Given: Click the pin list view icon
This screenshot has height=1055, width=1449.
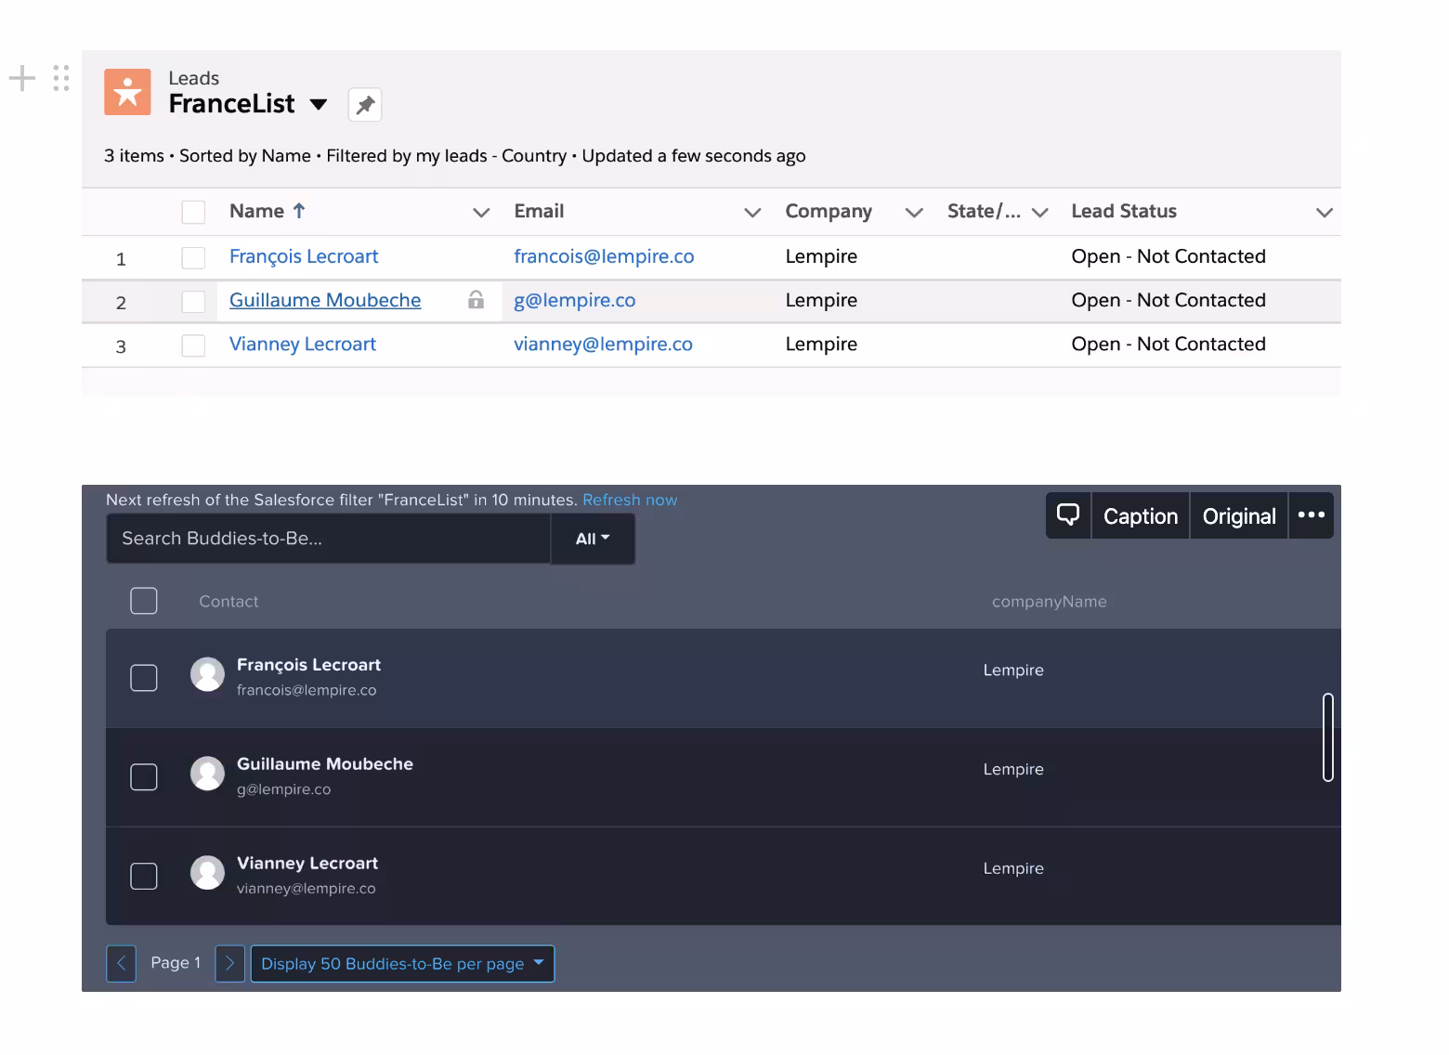Looking at the screenshot, I should pyautogui.click(x=365, y=105).
